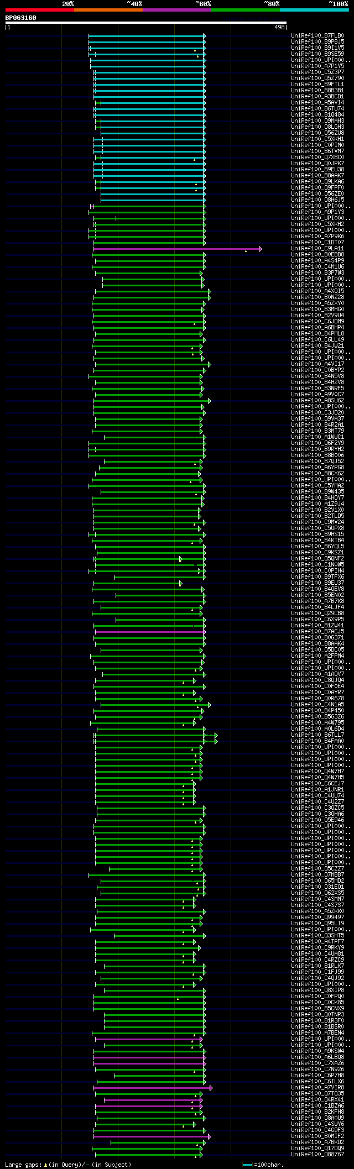Click the short green alignment bar for B9EU37

pyautogui.click(x=137, y=583)
